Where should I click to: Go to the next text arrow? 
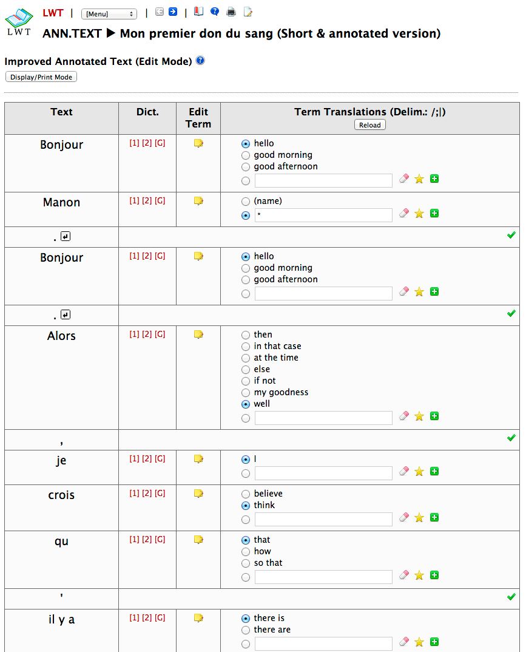click(x=173, y=12)
